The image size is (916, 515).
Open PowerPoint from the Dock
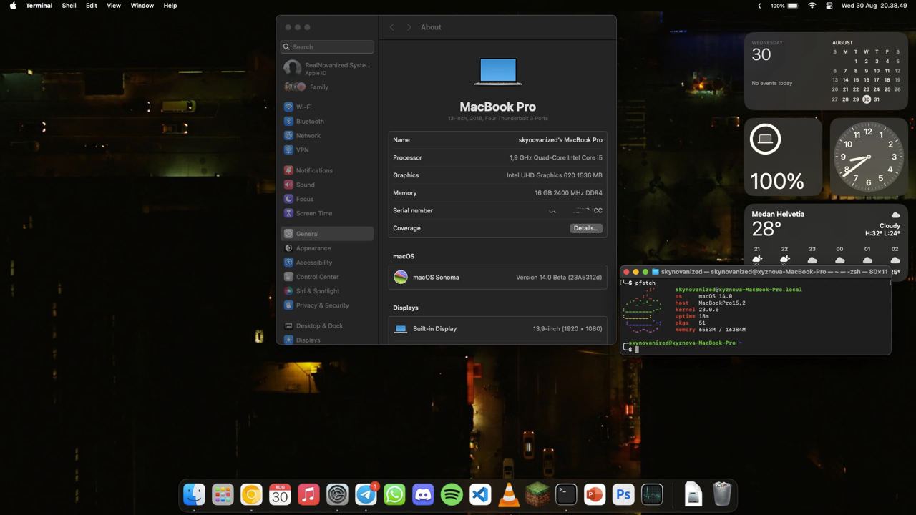click(595, 494)
